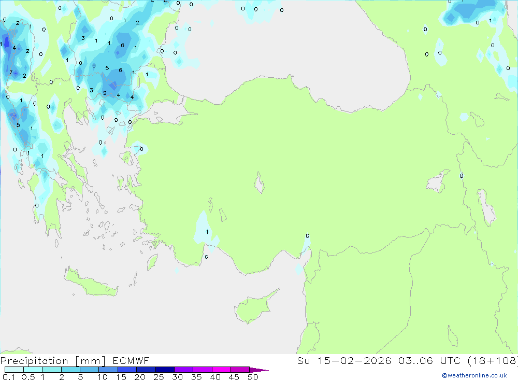Click the '40' legend scale label
This screenshot has width=518, height=380.
tap(215, 377)
